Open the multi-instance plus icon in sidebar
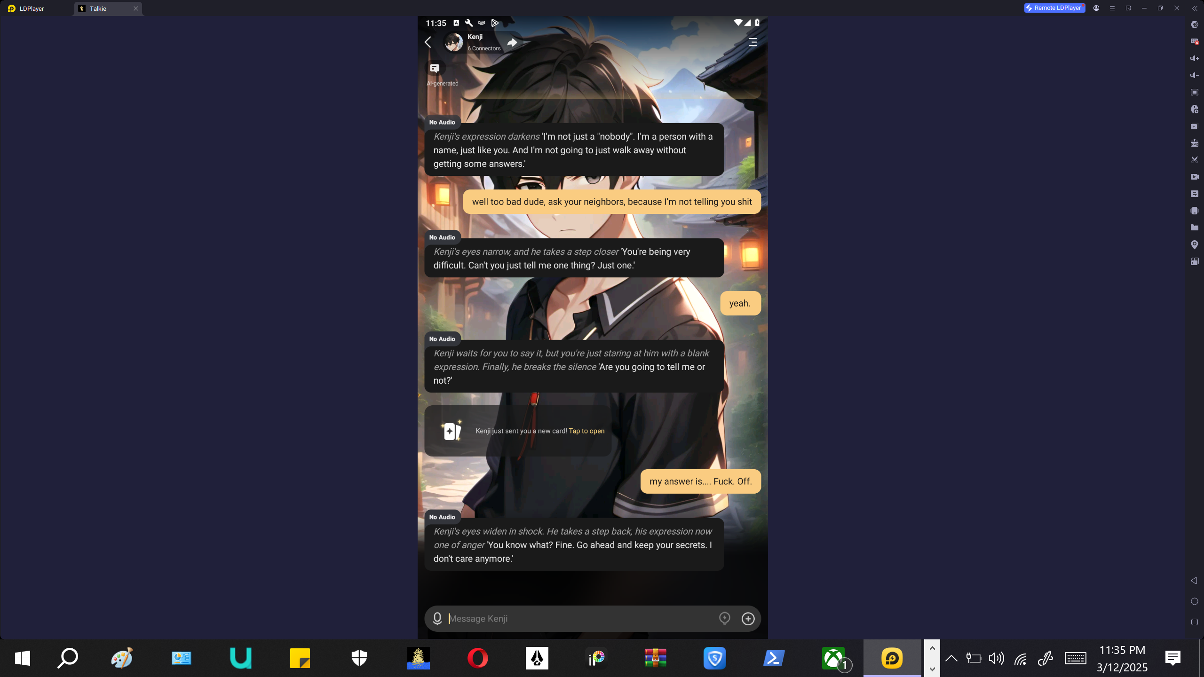The height and width of the screenshot is (677, 1204). click(x=1195, y=126)
